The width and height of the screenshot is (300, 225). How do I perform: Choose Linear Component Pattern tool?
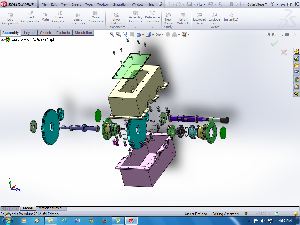[x=59, y=17]
